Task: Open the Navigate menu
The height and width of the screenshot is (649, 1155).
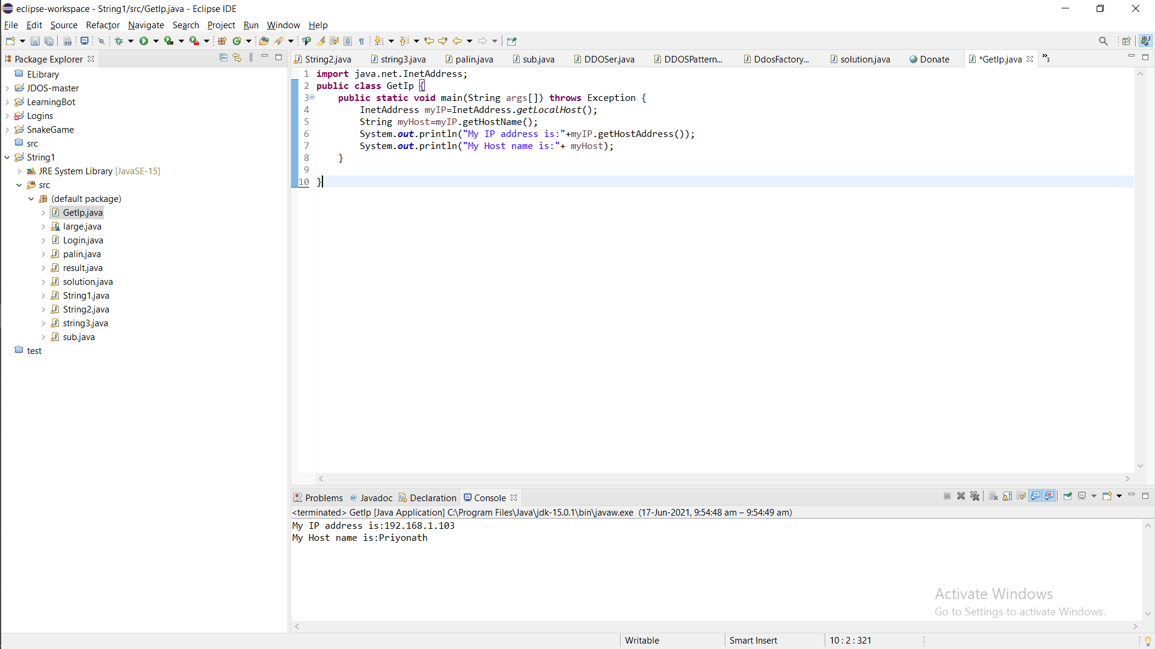Action: click(x=146, y=25)
